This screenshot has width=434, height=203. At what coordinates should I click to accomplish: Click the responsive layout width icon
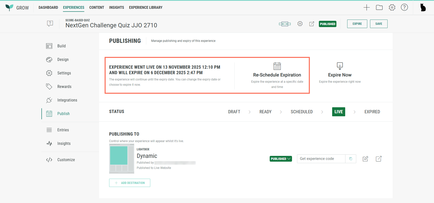(284, 24)
